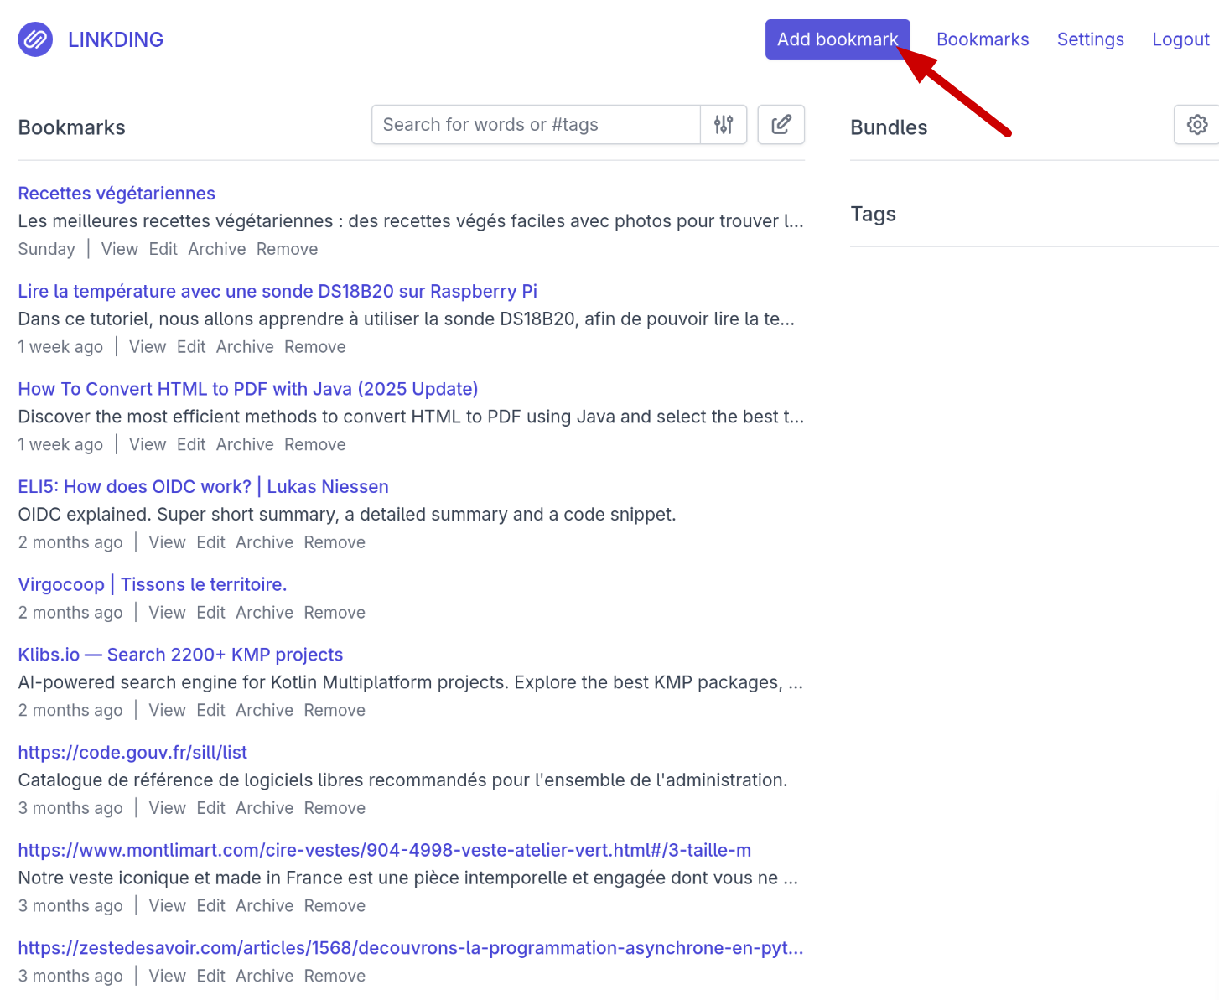Remove the code.gouv.fr bookmark
1219x1000 pixels.
point(335,808)
